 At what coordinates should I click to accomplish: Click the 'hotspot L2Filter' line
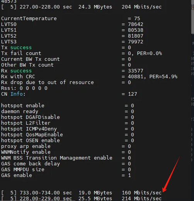pos(68,123)
